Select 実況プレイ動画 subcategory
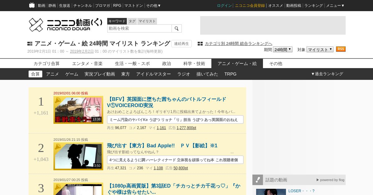 (100, 74)
